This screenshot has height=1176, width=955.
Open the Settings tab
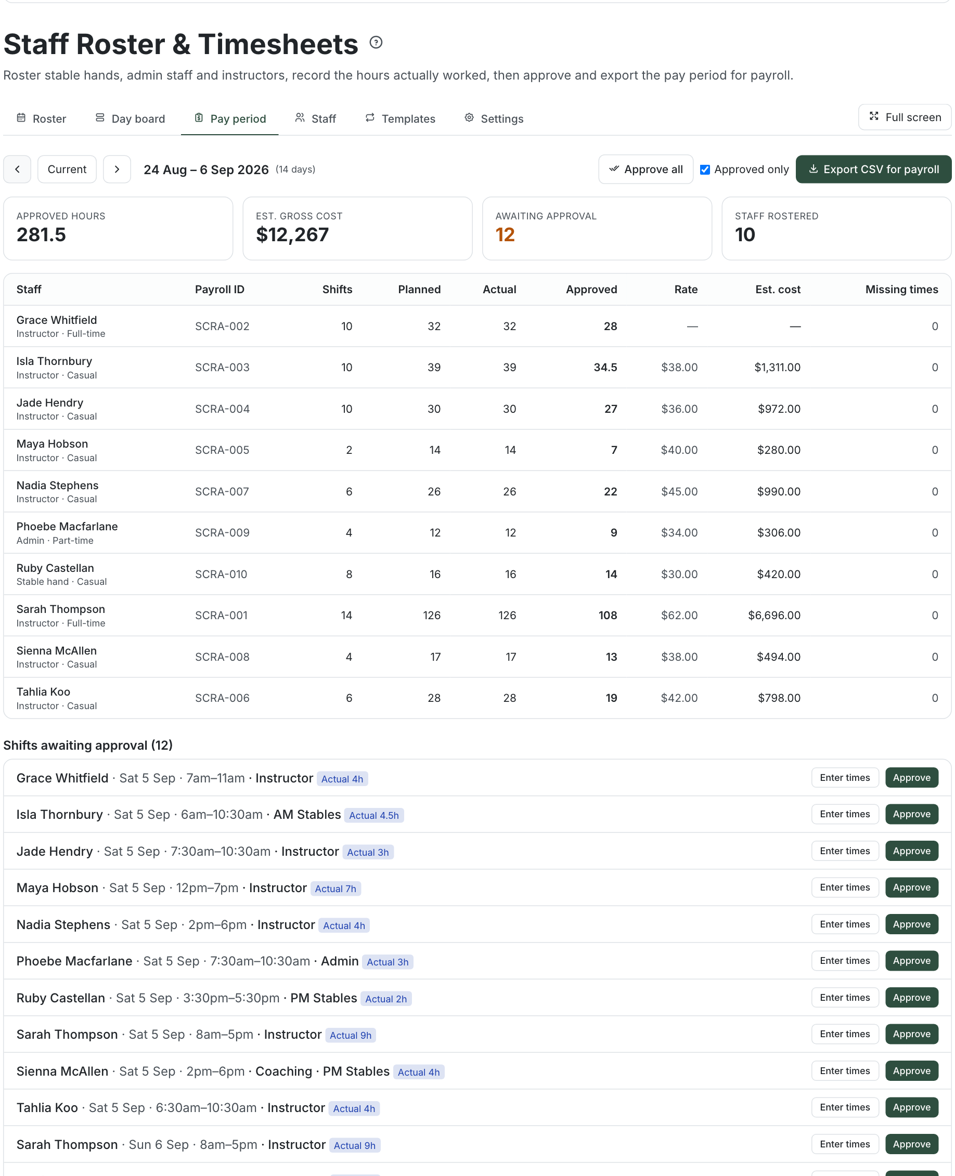[x=494, y=119]
